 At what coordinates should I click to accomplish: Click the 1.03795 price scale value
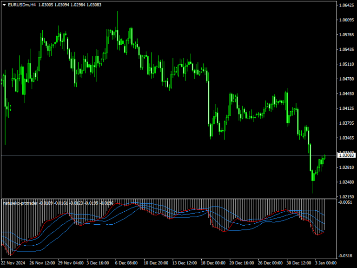coord(346,123)
